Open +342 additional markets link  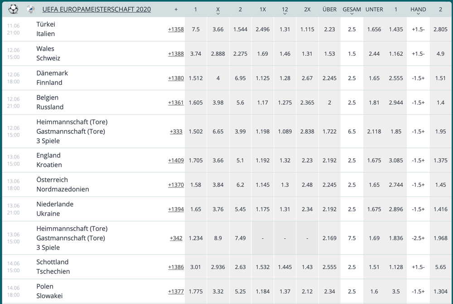coord(176,238)
